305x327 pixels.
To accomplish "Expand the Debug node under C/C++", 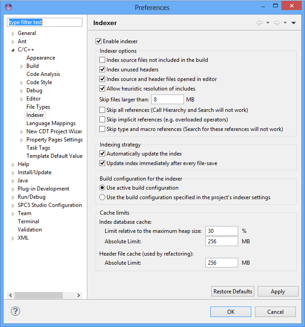I will pos(21,91).
